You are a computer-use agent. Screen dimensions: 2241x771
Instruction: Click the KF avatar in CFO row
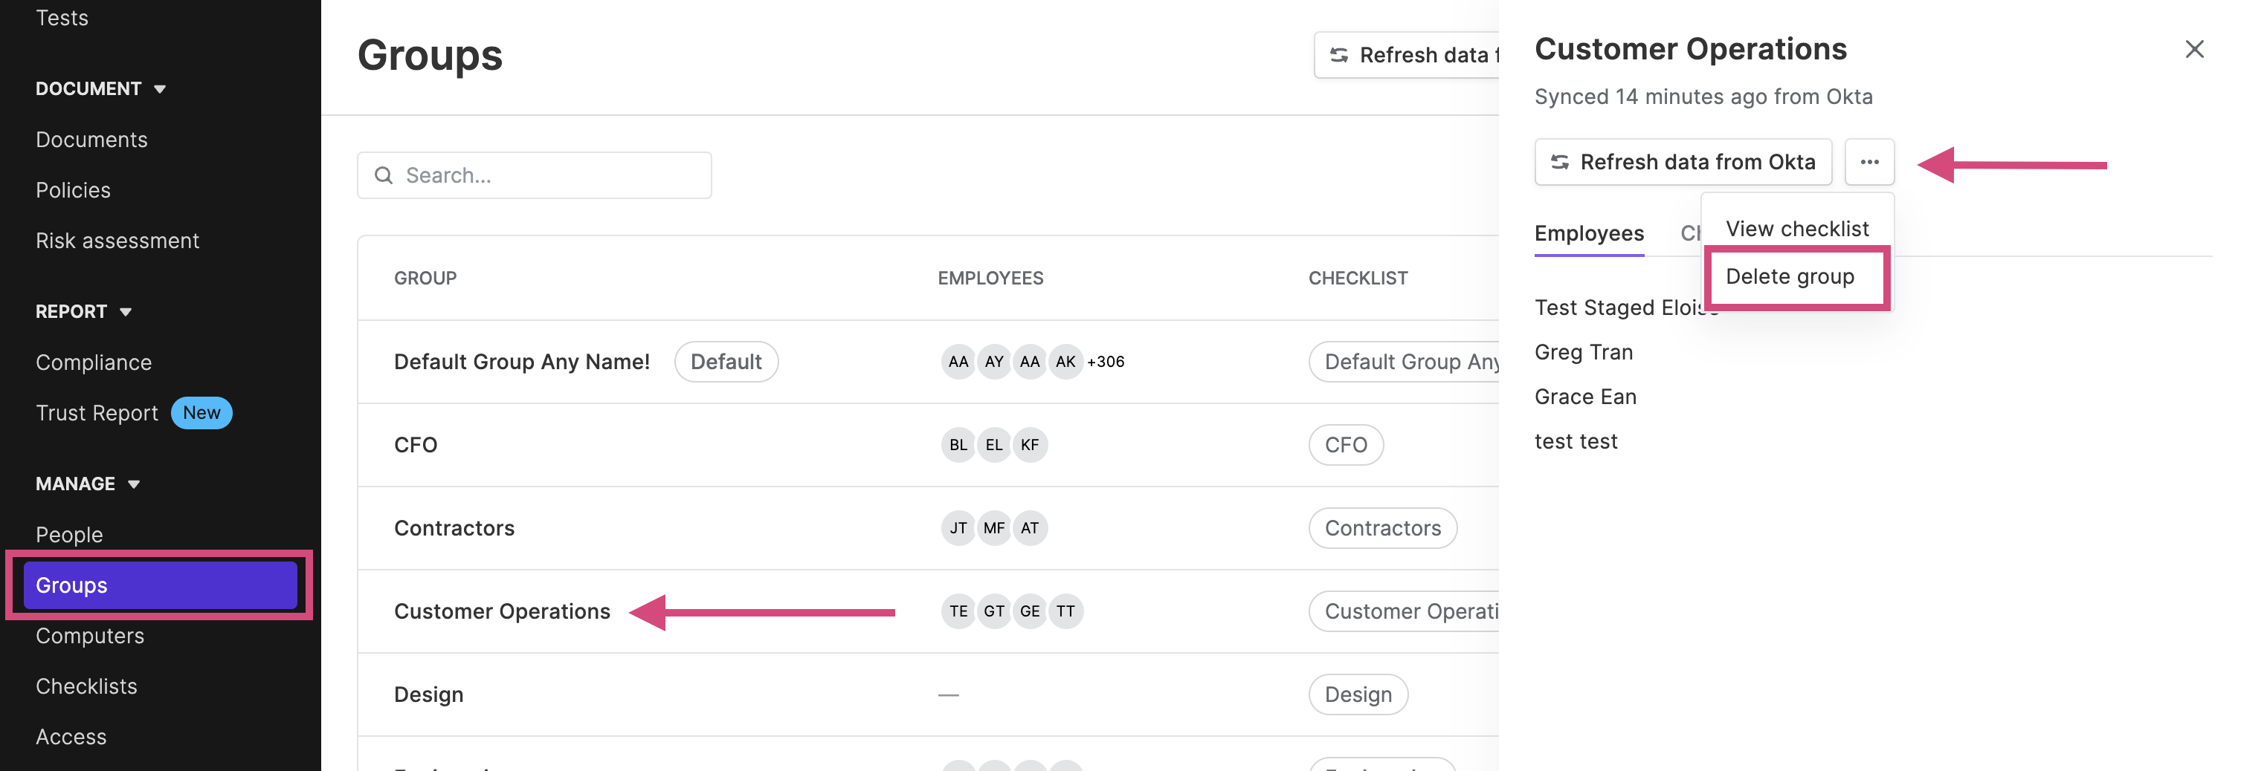coord(1029,445)
